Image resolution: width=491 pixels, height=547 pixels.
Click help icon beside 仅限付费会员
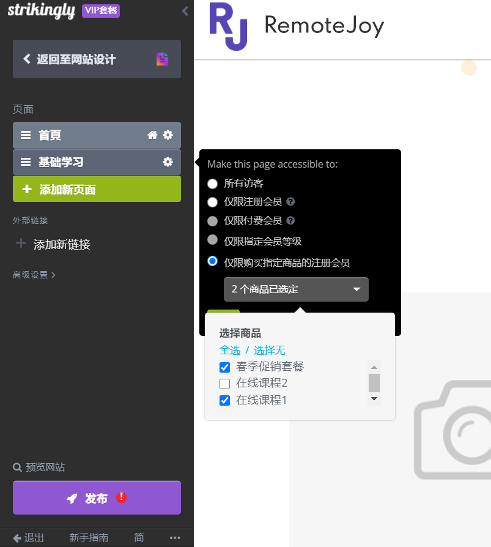(290, 220)
